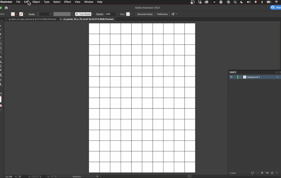Select the Ellipse tool in left toolbar
The image size is (281, 178).
point(1,44)
